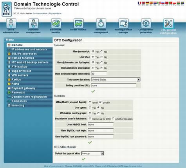The image size is (186, 168).
Task: Open the Bandwidth monitor icon
Action: click(x=56, y=23)
